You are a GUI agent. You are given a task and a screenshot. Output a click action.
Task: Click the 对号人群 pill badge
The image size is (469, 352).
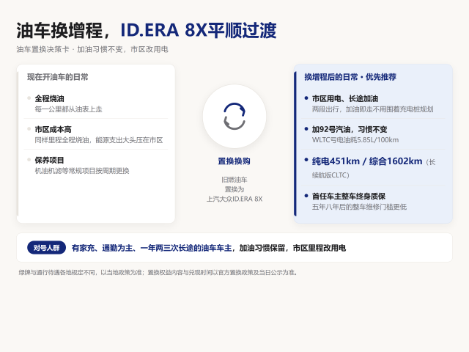pos(46,248)
